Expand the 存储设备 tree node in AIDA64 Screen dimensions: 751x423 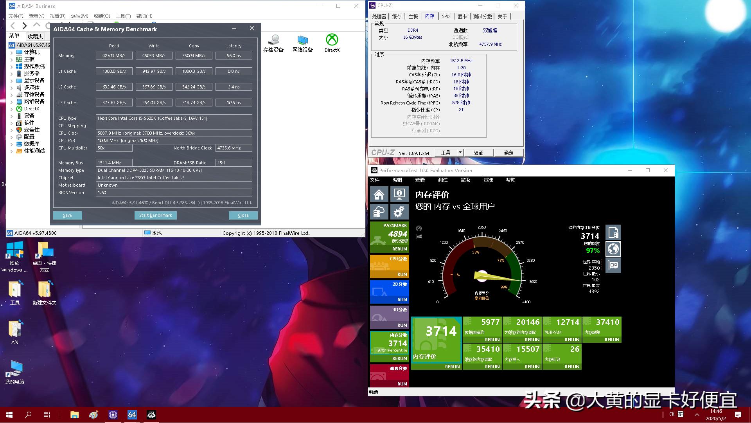pyautogui.click(x=11, y=94)
